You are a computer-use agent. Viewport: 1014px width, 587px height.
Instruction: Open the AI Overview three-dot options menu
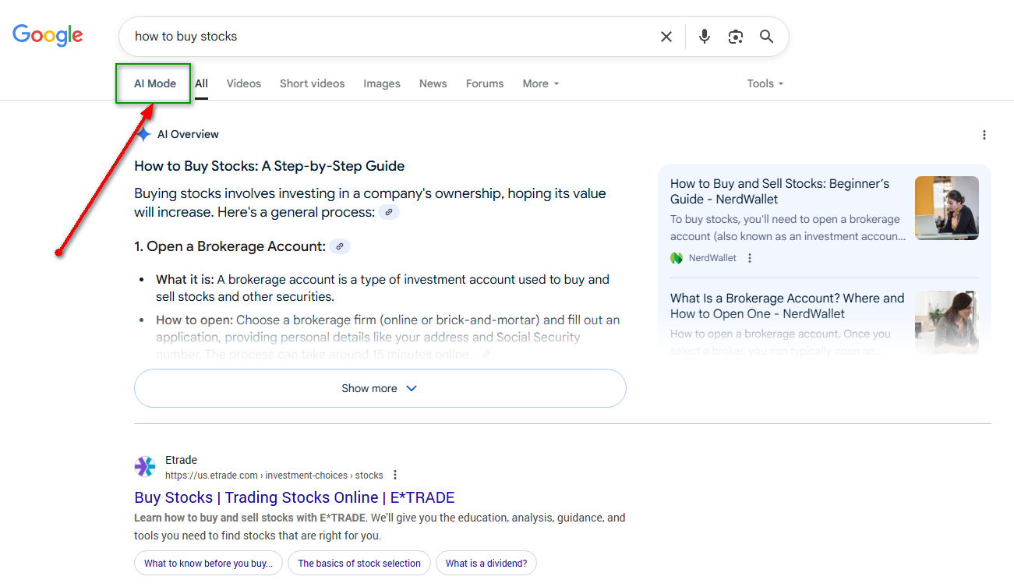(x=984, y=135)
